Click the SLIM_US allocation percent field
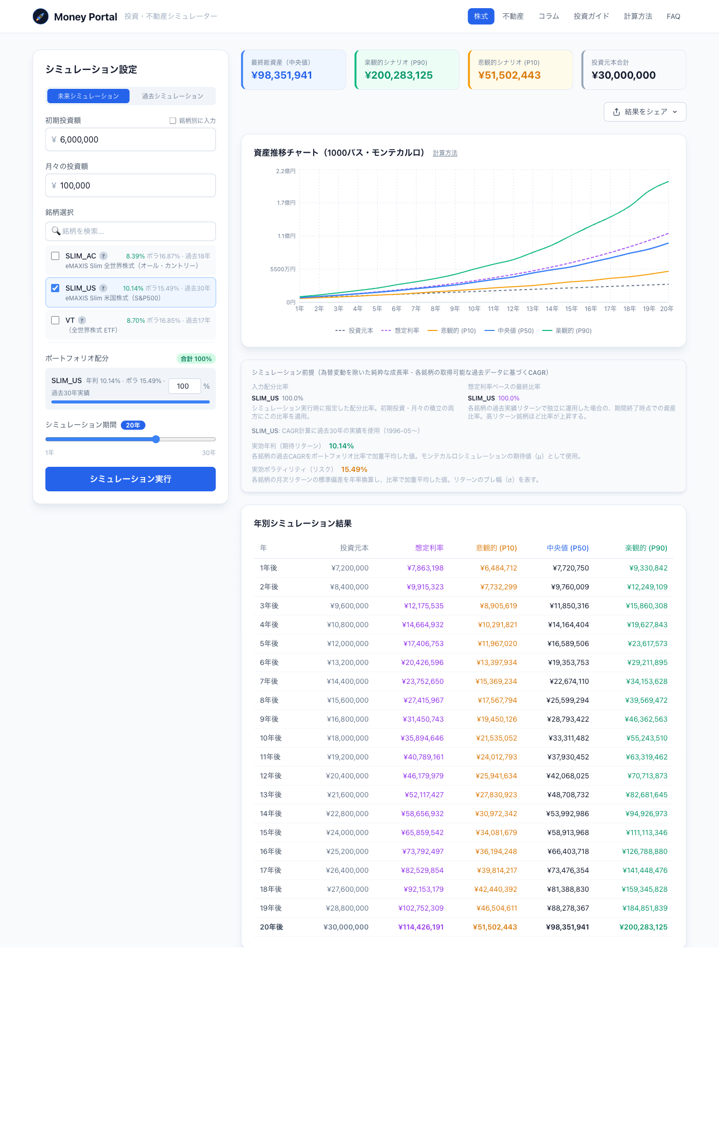Image resolution: width=719 pixels, height=1142 pixels. pos(184,386)
